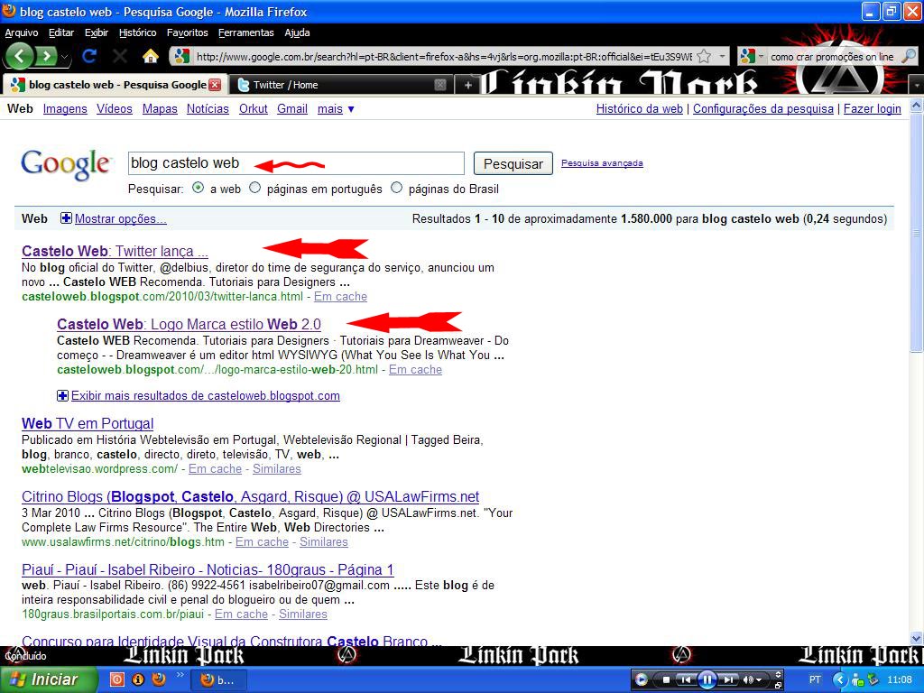924x693 pixels.
Task: Expand quick launch overflow chevron in taskbar
Action: 180,675
